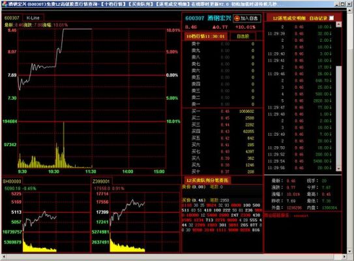Select the SH00000 index tab
Viewport: 354px width, 261px height.
pyautogui.click(x=12, y=181)
